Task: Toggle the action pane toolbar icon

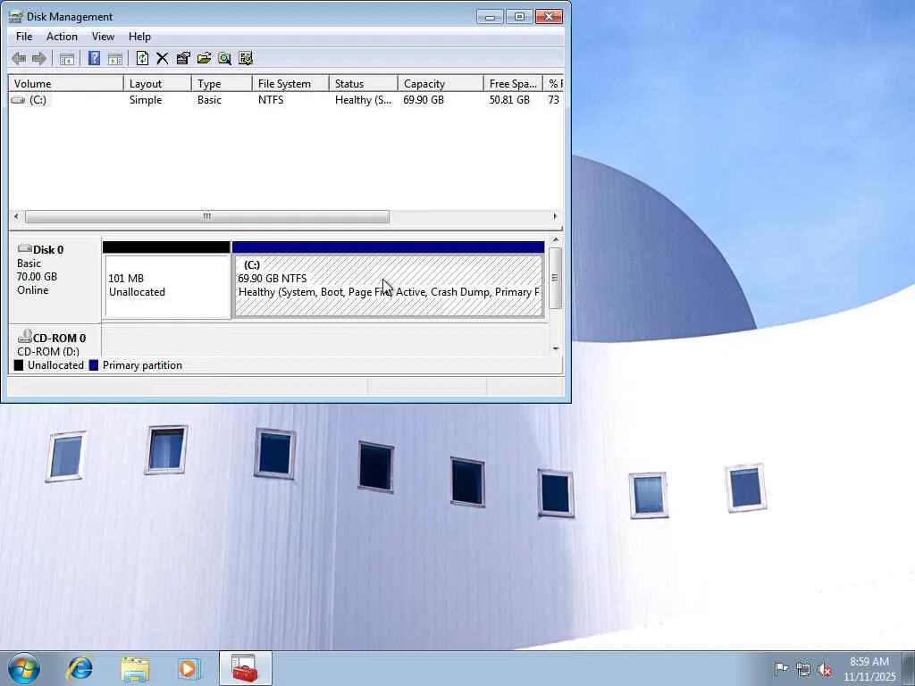Action: [115, 58]
